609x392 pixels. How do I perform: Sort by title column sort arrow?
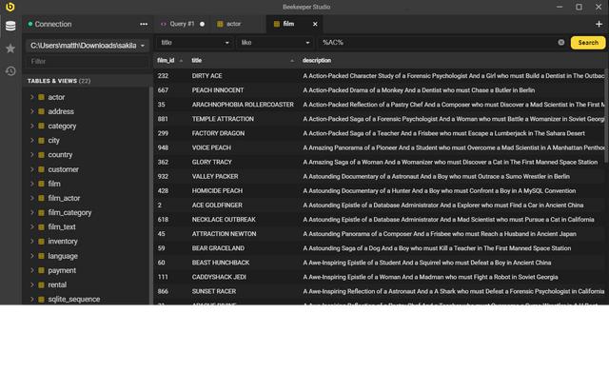click(292, 61)
